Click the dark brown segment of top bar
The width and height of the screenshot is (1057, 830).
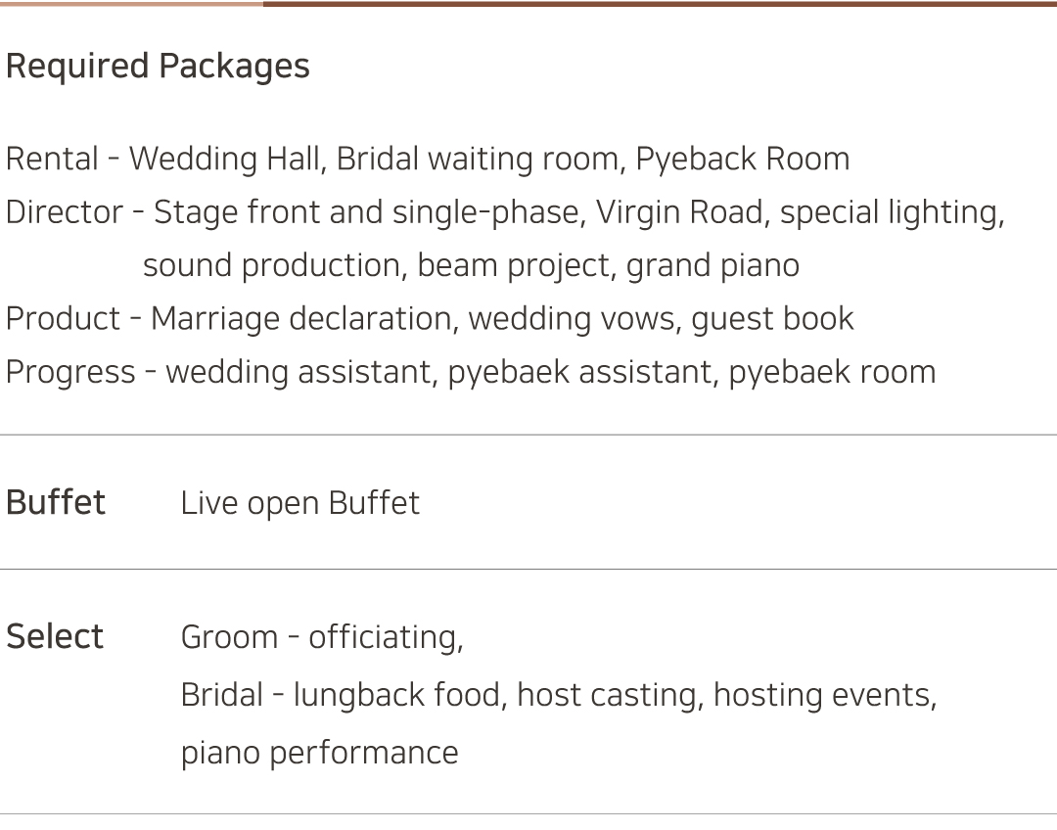[x=660, y=4]
